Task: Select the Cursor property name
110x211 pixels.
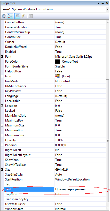Action: pos(10,42)
